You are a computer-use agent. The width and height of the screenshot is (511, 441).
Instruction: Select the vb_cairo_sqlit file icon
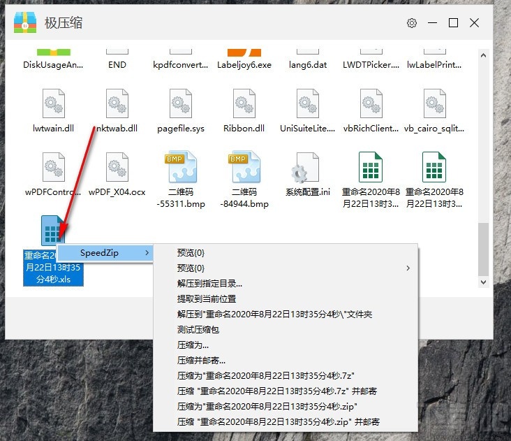435,103
